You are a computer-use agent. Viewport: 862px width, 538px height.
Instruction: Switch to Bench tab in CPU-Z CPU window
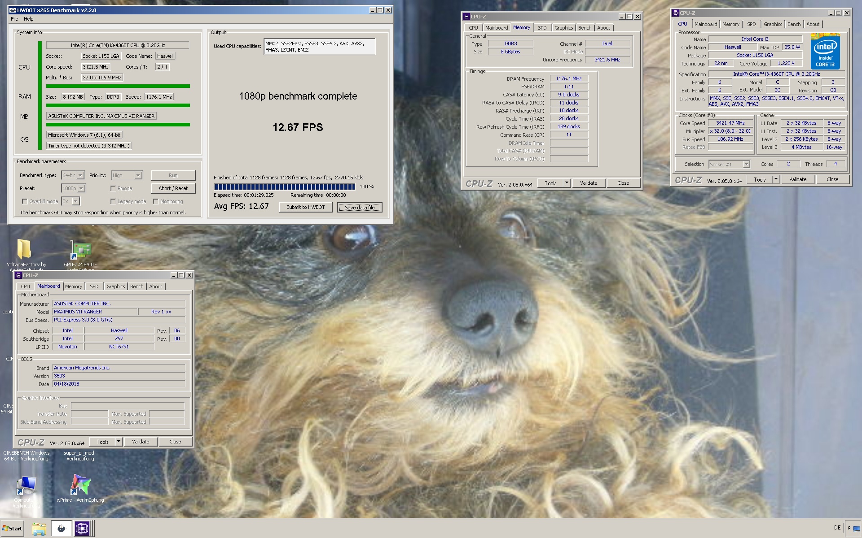pos(794,24)
